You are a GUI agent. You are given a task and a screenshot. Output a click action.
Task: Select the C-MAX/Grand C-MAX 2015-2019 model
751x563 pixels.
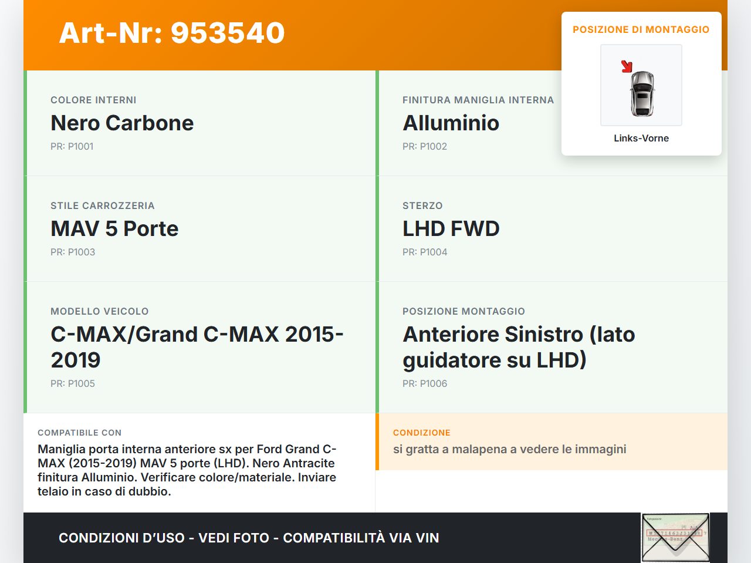(197, 347)
